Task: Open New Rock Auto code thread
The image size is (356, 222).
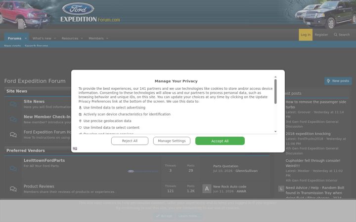Action: coord(230,186)
